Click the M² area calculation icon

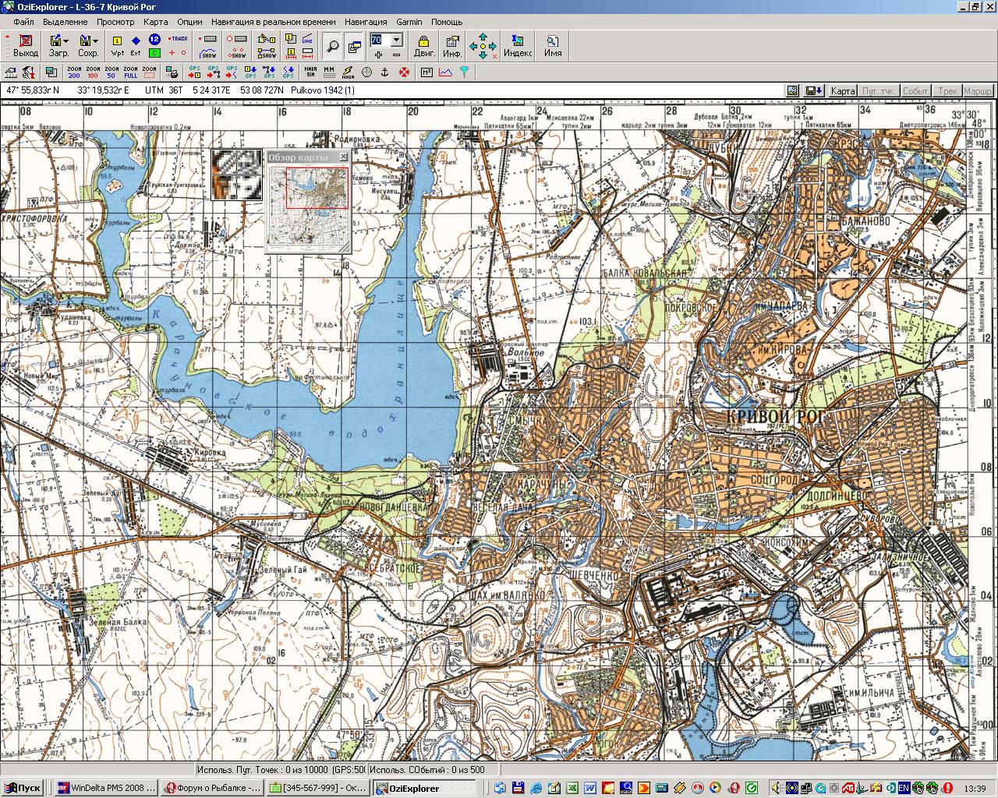click(x=426, y=72)
